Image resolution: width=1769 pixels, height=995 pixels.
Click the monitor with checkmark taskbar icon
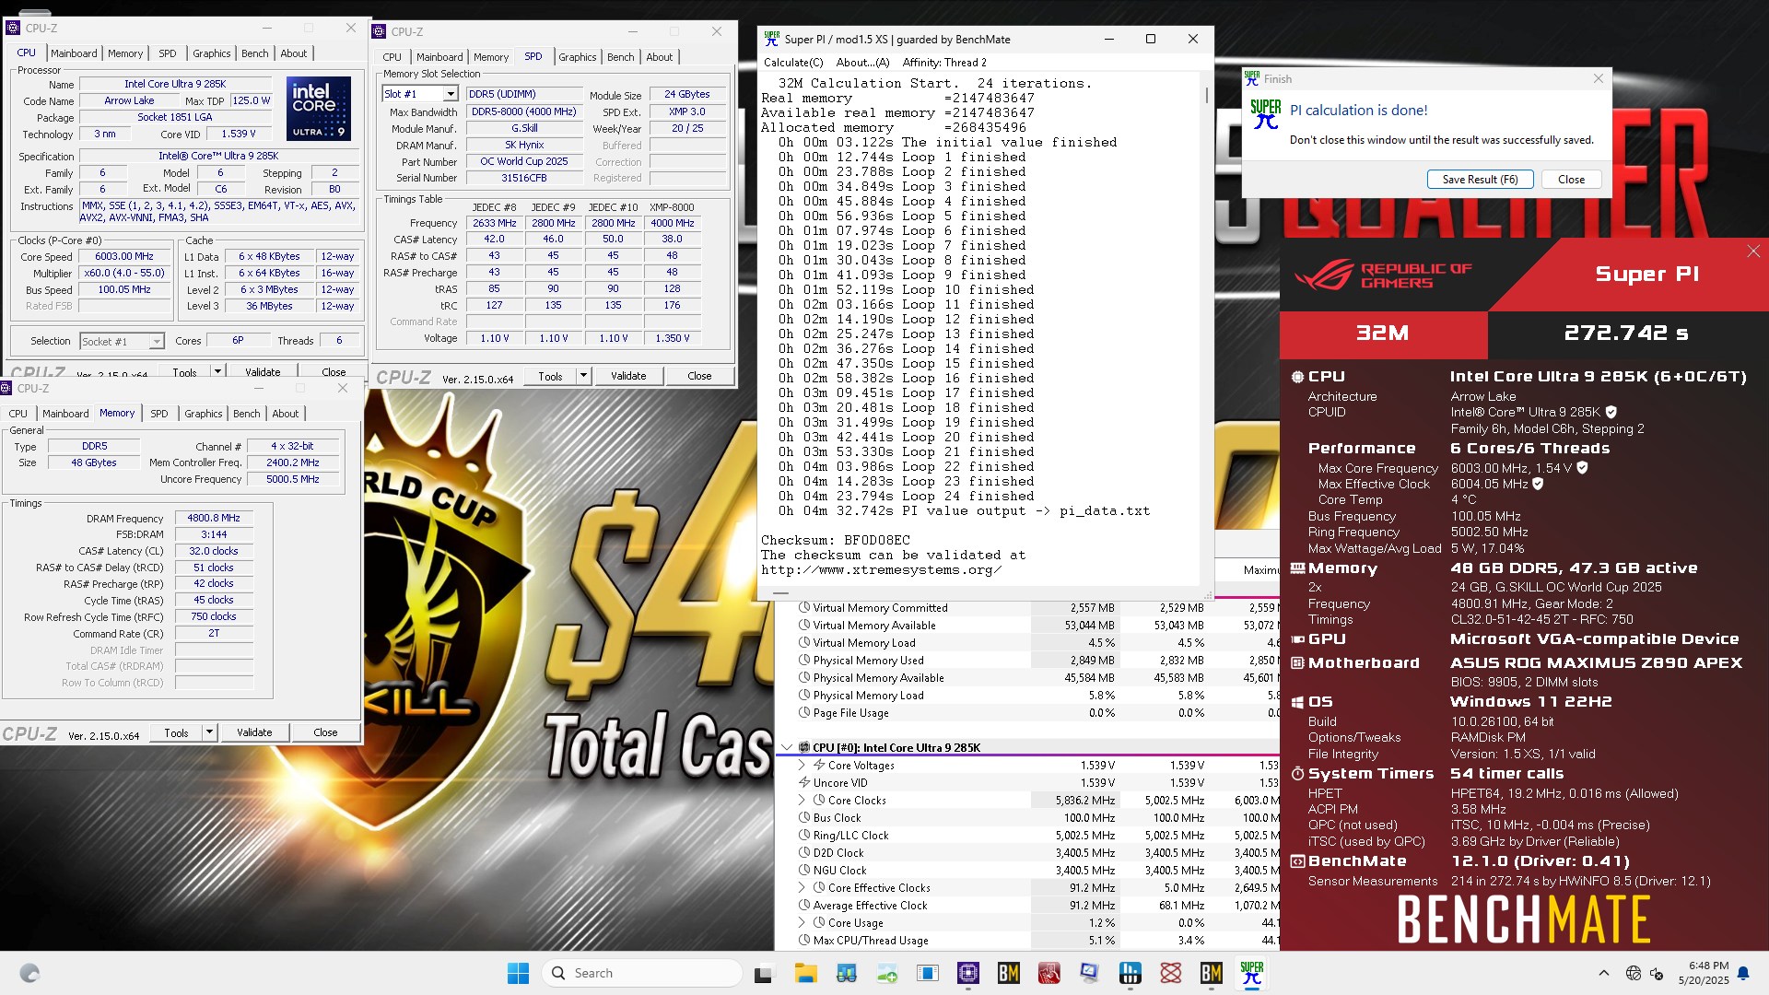1089,973
